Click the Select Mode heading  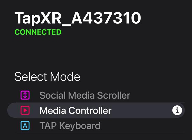pyautogui.click(x=47, y=77)
